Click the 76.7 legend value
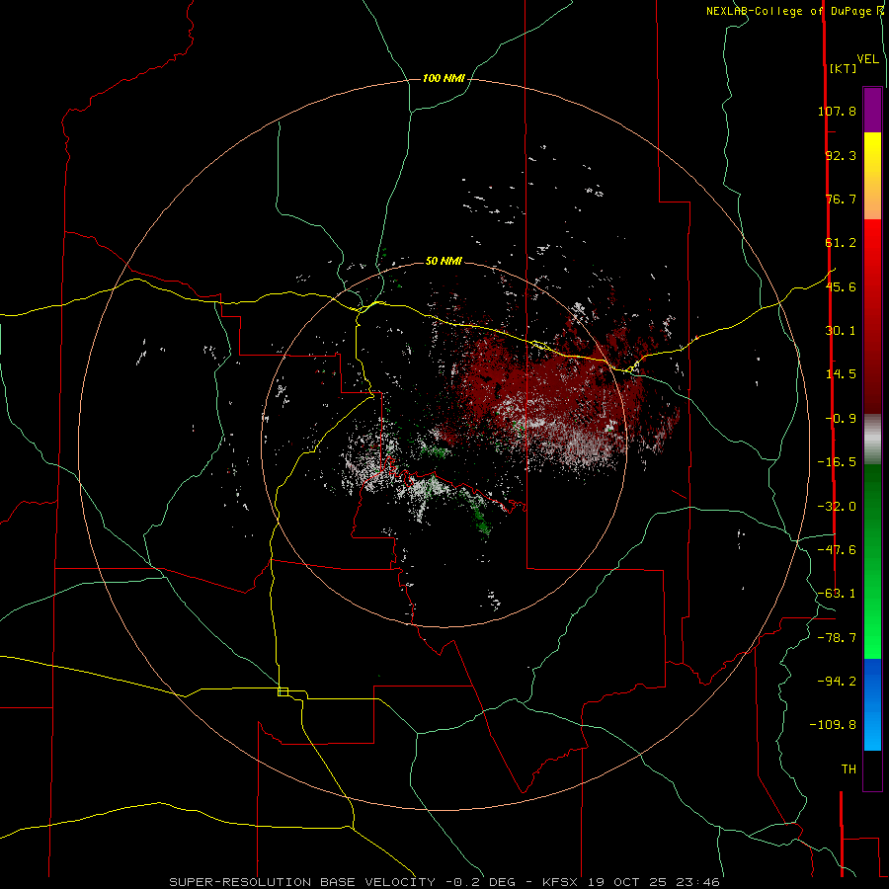 [841, 199]
